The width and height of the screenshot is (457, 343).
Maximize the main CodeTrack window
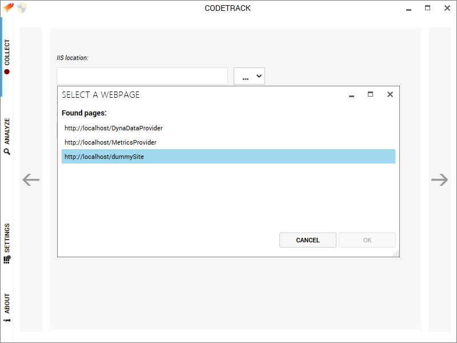427,8
